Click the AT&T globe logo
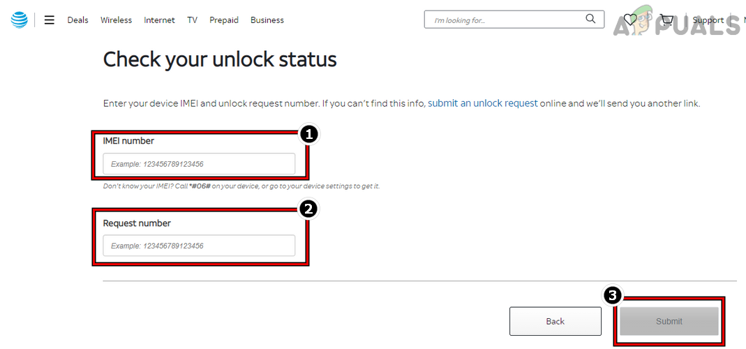The height and width of the screenshot is (349, 746). (x=19, y=20)
